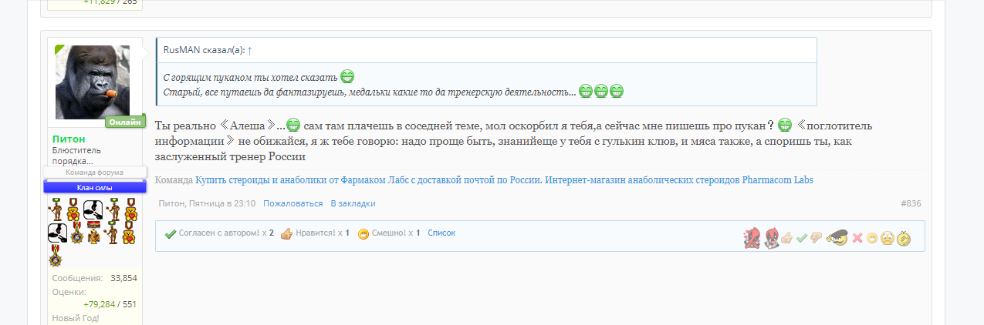This screenshot has width=984, height=325.
Task: Rate post with the sad face icon
Action: 888,239
